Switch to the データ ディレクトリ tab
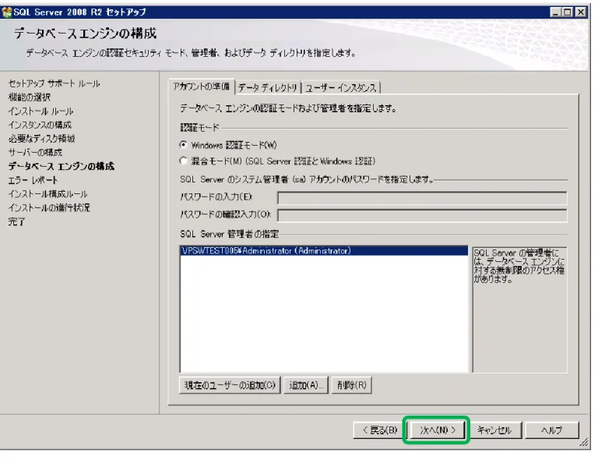The image size is (598, 460). (x=268, y=88)
